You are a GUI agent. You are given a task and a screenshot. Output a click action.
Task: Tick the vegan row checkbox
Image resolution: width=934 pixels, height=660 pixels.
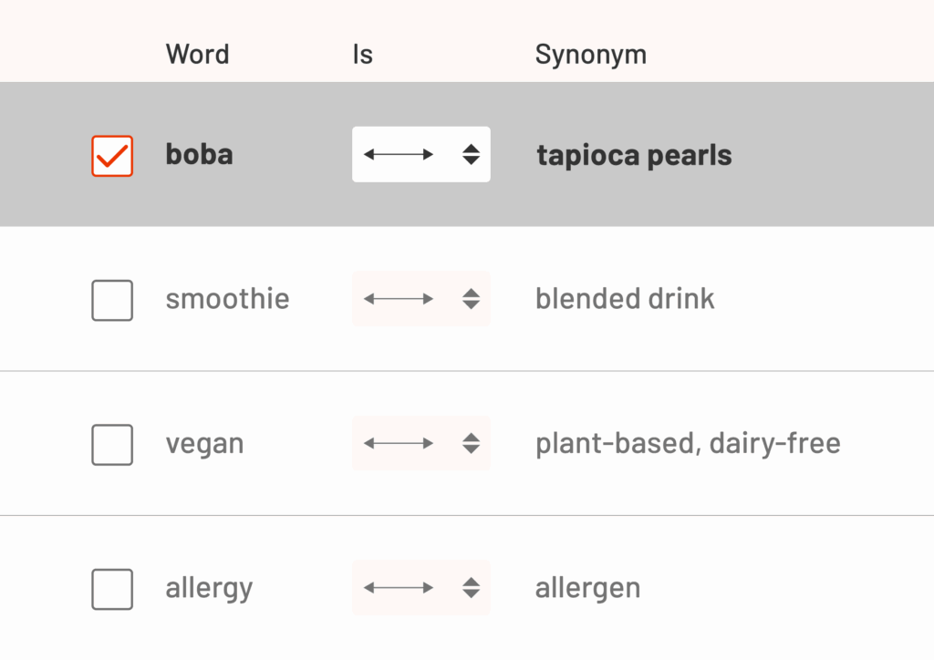pyautogui.click(x=112, y=444)
